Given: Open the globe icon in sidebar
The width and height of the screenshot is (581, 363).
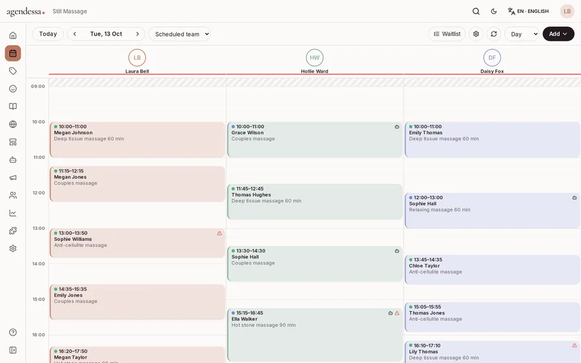Looking at the screenshot, I should click(x=13, y=124).
